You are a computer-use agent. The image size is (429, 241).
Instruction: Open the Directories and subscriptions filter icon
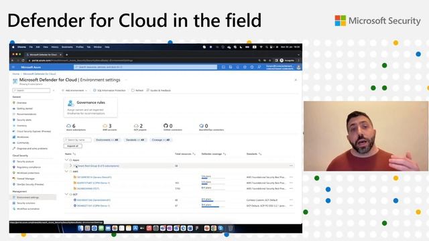click(231, 67)
